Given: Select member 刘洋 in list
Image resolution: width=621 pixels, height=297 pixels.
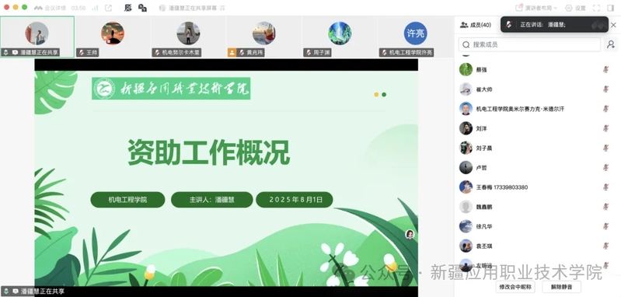Looking at the screenshot, I should pyautogui.click(x=537, y=128).
